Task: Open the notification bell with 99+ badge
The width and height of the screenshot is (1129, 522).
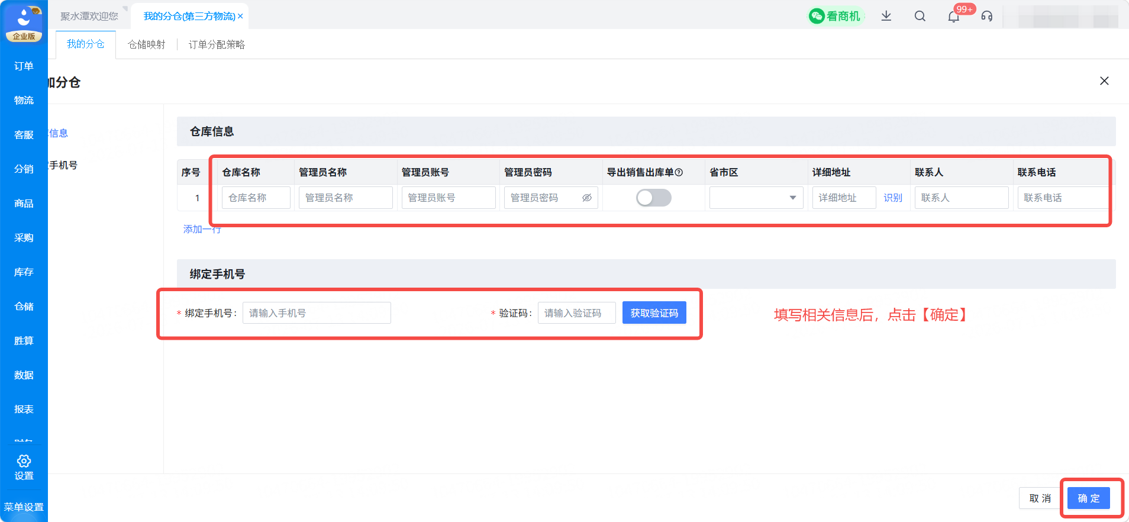Action: click(x=953, y=16)
